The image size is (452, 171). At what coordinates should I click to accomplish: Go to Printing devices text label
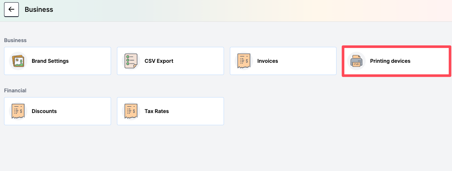(x=390, y=61)
